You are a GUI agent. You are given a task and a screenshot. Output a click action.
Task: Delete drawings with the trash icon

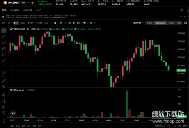pyautogui.click(x=4, y=121)
